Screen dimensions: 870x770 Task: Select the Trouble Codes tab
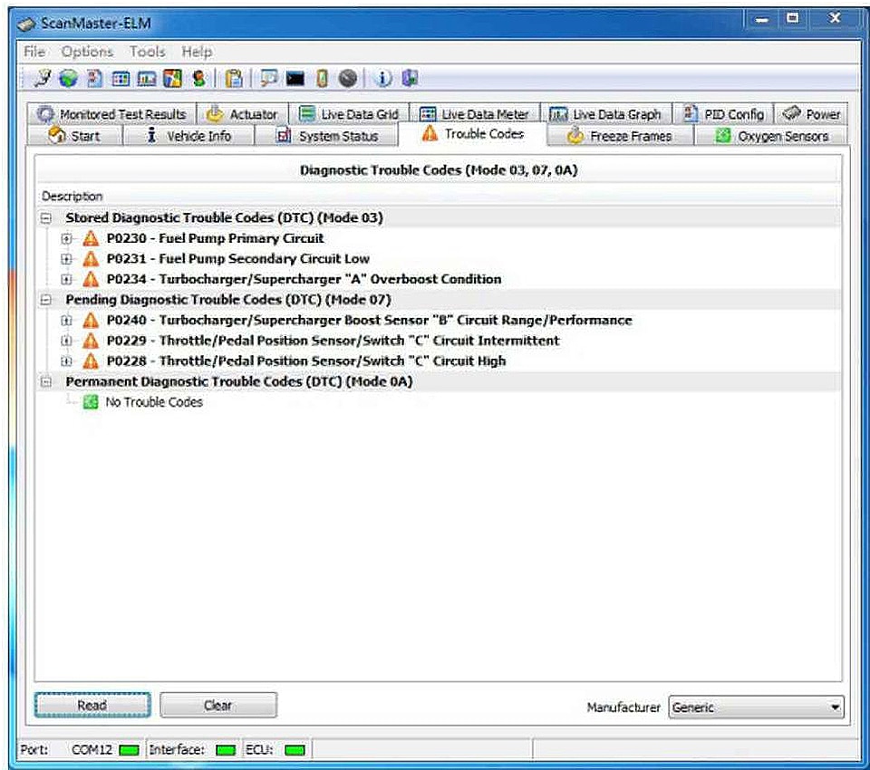pyautogui.click(x=472, y=134)
